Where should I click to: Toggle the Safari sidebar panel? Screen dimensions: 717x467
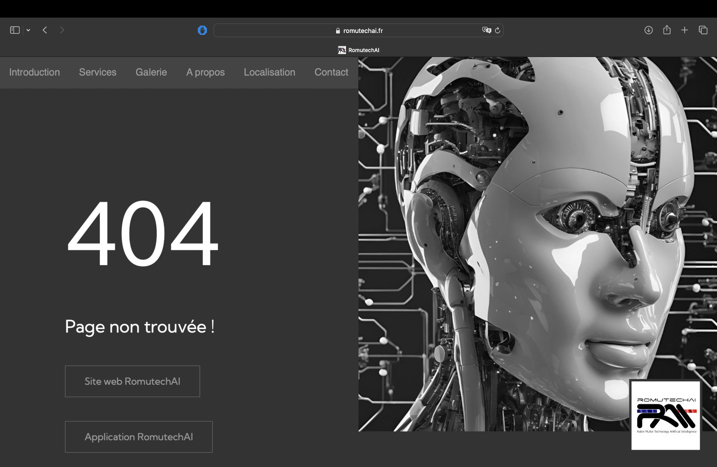tap(15, 30)
